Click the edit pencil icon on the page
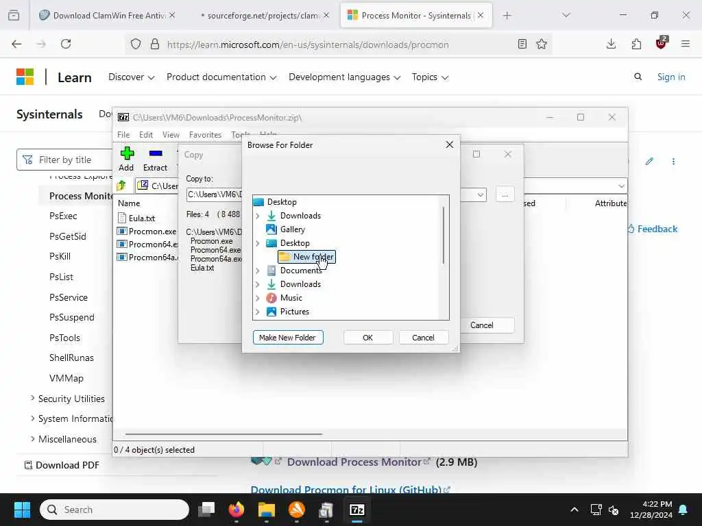The image size is (702, 526). pos(650,161)
